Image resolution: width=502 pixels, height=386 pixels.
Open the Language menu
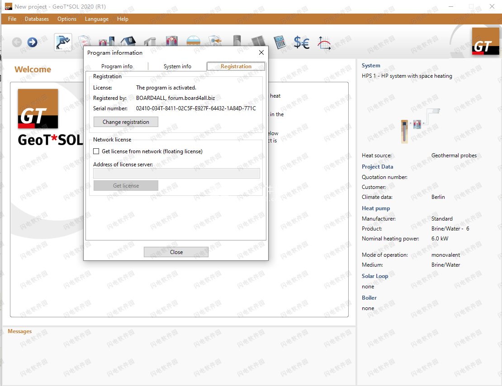(x=97, y=19)
